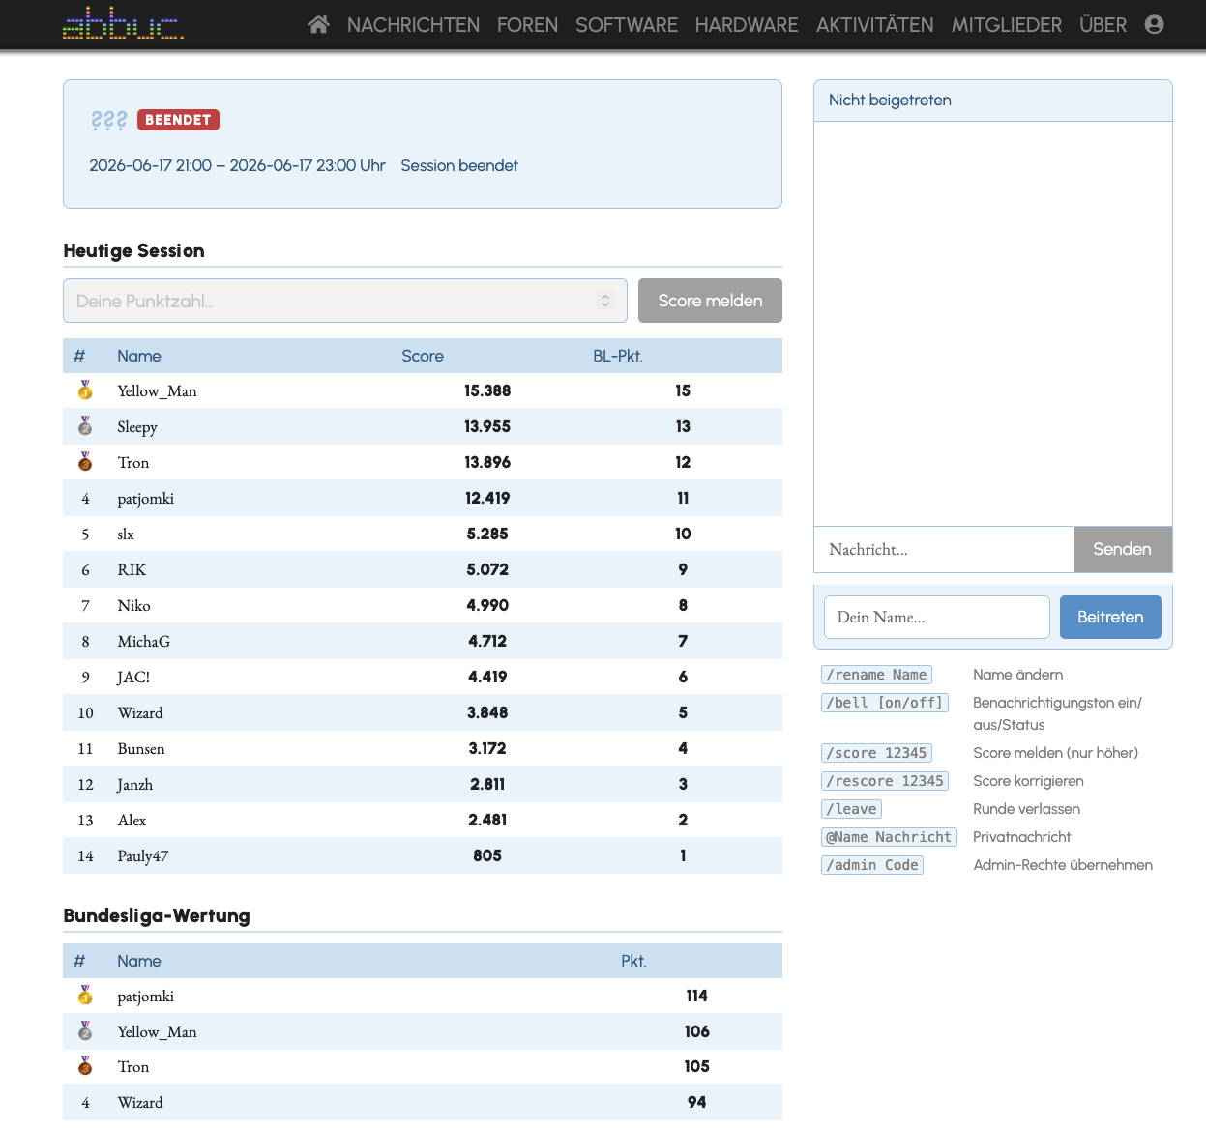Image resolution: width=1206 pixels, height=1128 pixels.
Task: Click the gold medal beside patjomki 114
Action: pos(85,996)
